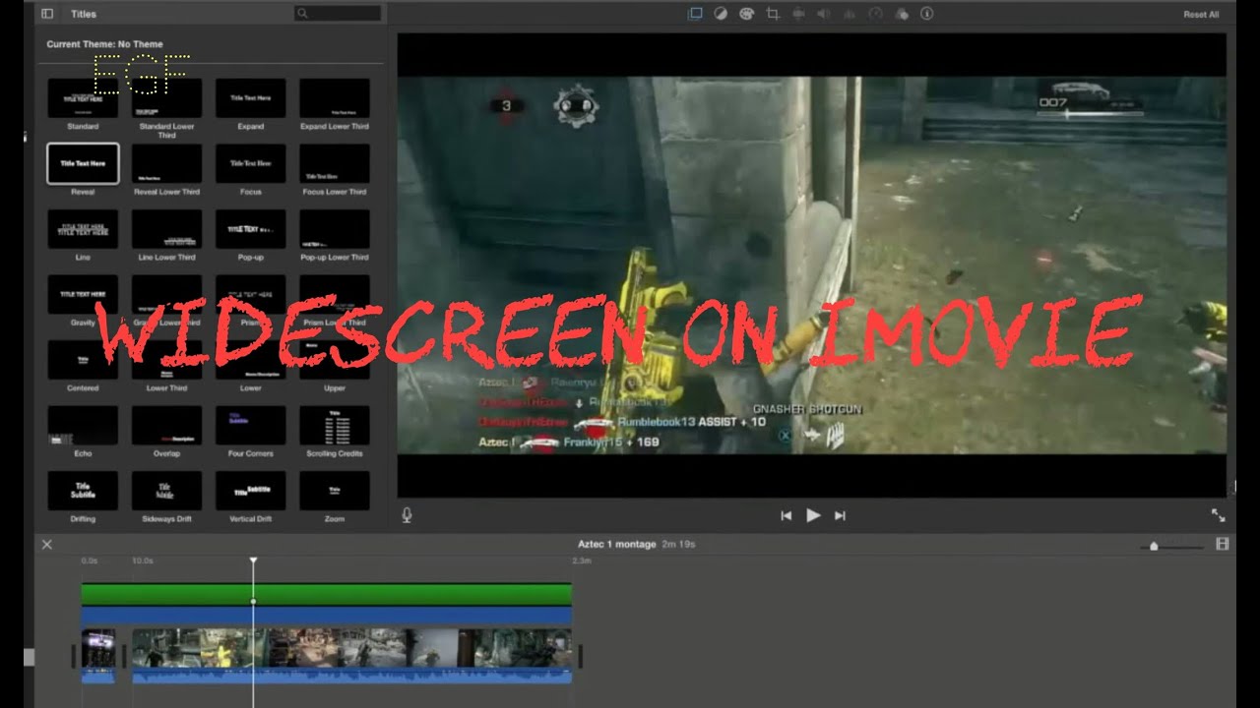Select the Focus Lower Third title
Viewport: 1260px width, 708px height.
335,163
